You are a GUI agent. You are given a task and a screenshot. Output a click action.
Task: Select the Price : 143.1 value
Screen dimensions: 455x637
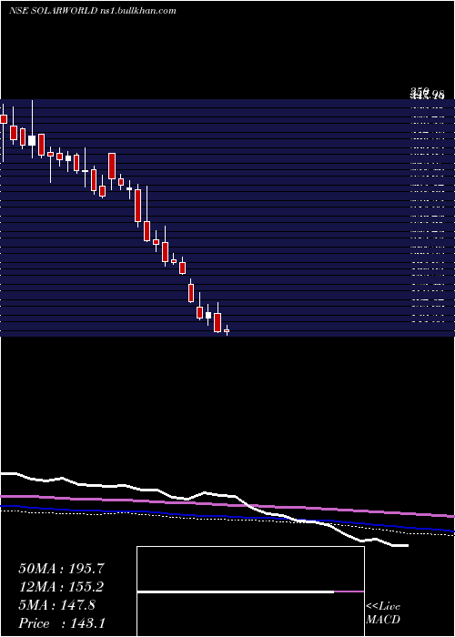tap(62, 623)
